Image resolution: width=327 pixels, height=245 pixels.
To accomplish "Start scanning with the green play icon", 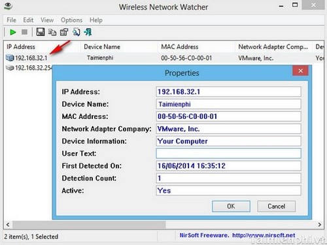I will click(13, 32).
